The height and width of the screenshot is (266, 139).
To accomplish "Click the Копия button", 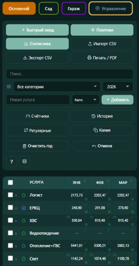I will click(x=102, y=130).
